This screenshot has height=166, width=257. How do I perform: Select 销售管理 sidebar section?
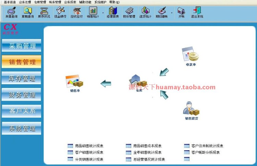coord(22,62)
